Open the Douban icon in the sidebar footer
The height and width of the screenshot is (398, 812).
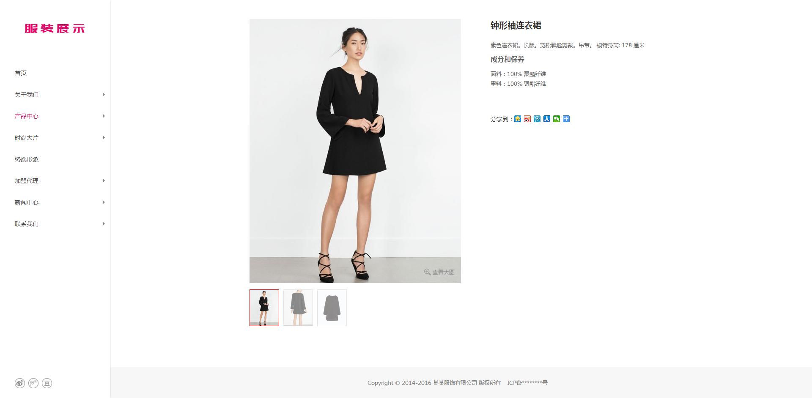click(47, 383)
